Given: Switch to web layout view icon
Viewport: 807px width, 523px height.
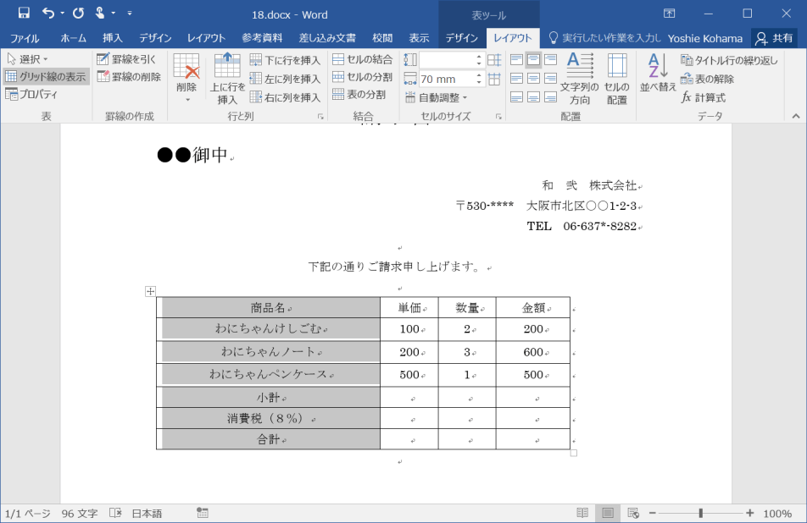Looking at the screenshot, I should (633, 513).
